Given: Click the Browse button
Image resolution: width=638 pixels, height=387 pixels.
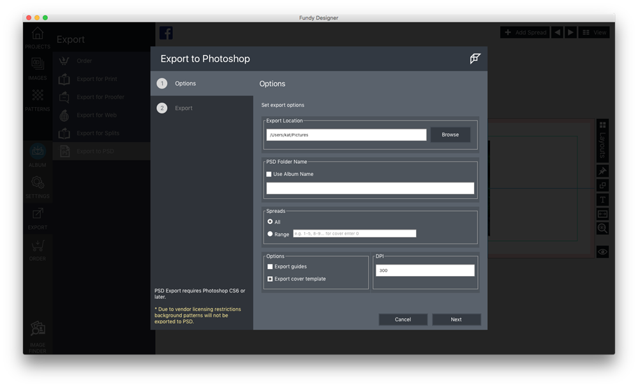Looking at the screenshot, I should tap(450, 135).
